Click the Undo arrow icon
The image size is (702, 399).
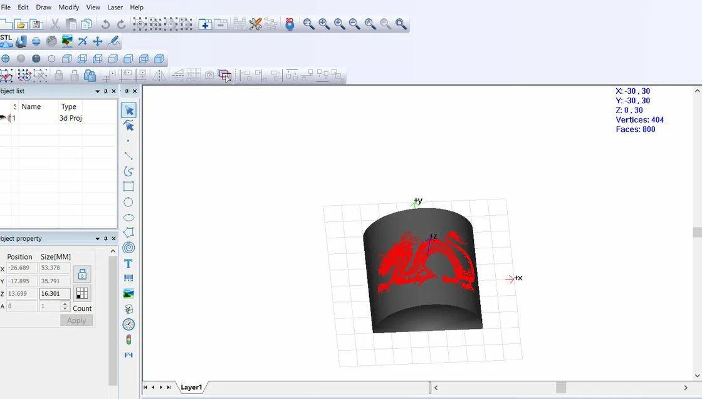pos(105,24)
